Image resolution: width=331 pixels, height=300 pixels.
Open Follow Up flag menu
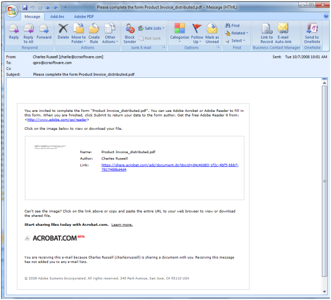[x=197, y=33]
